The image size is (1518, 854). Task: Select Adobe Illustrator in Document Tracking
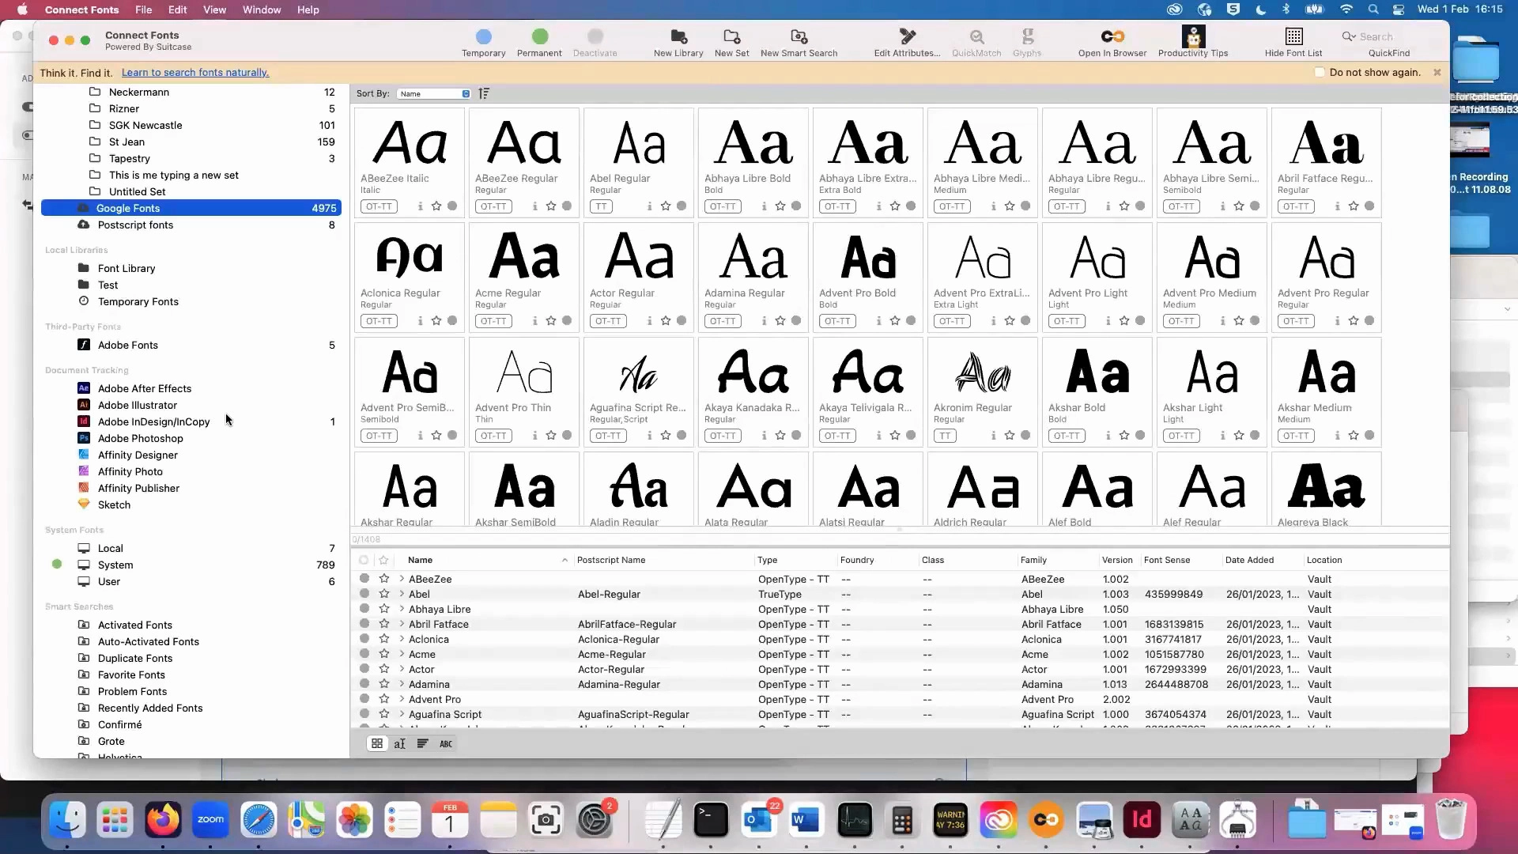138,405
